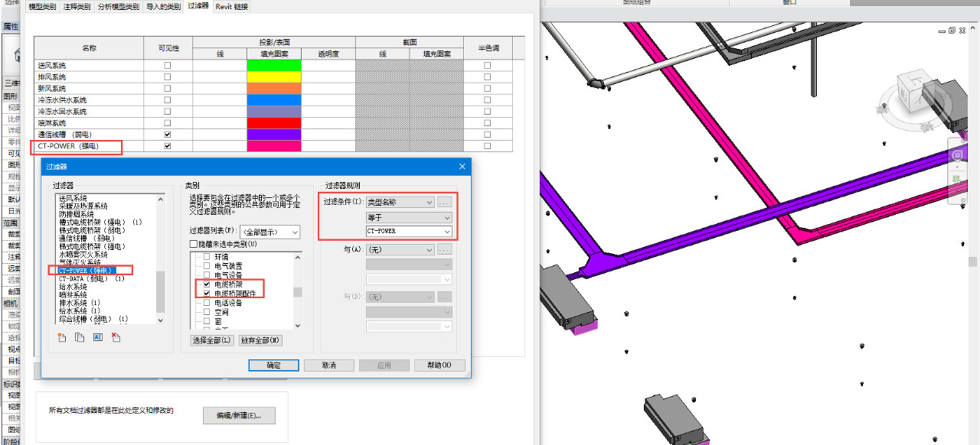Open the 等于 operator dropdown
The height and width of the screenshot is (445, 980).
[409, 217]
